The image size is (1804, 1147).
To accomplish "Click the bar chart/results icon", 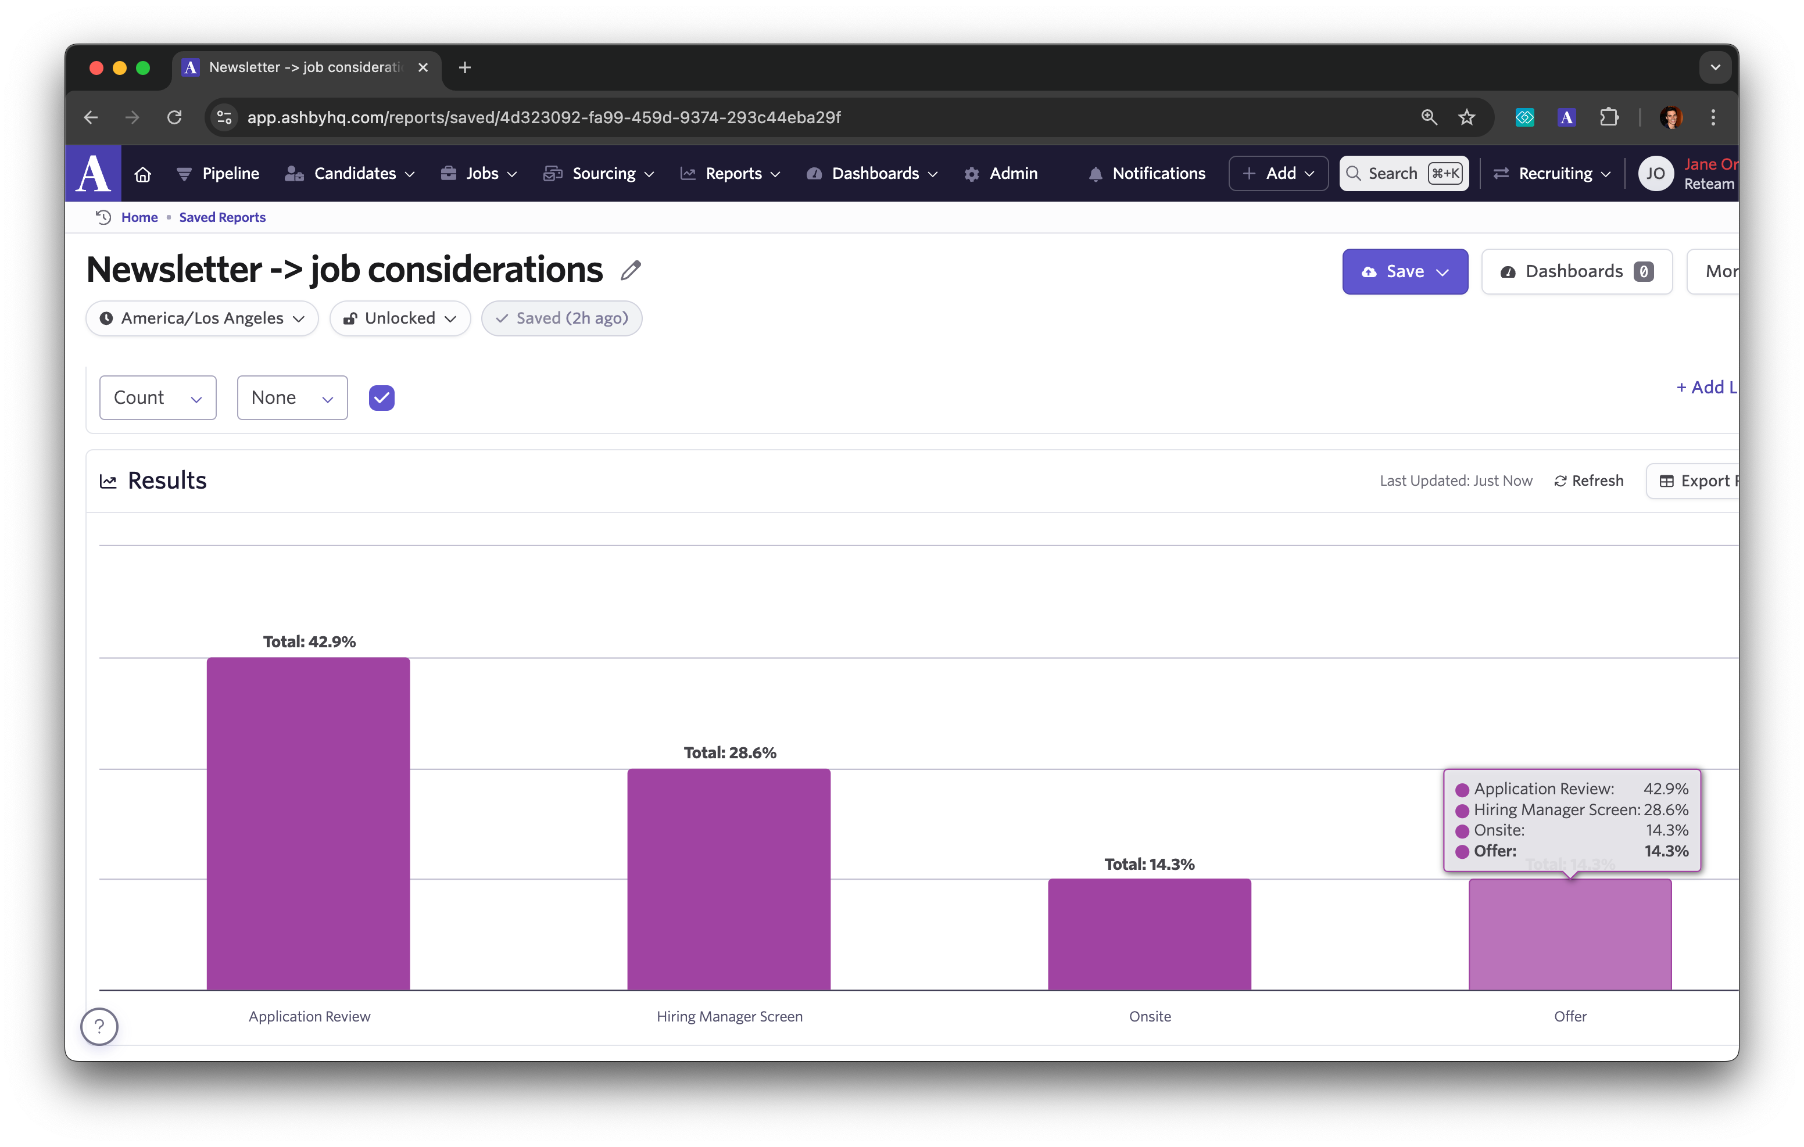I will pos(108,479).
